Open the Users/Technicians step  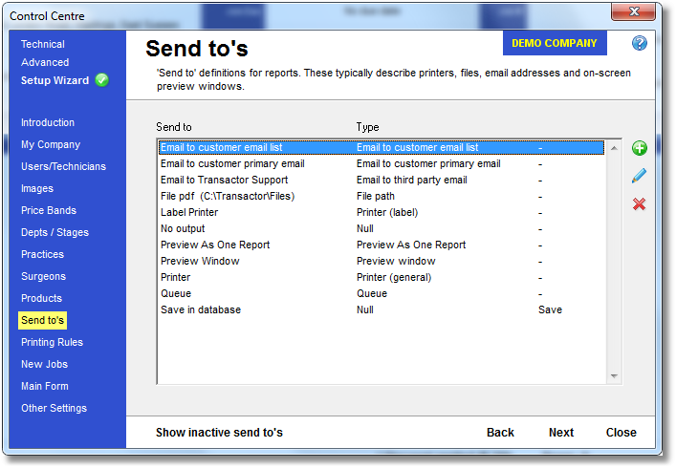click(x=63, y=166)
